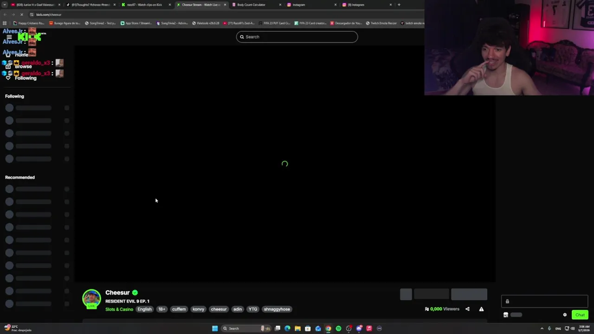Share the Cheesur stream
Image resolution: width=594 pixels, height=334 pixels.
point(467,309)
